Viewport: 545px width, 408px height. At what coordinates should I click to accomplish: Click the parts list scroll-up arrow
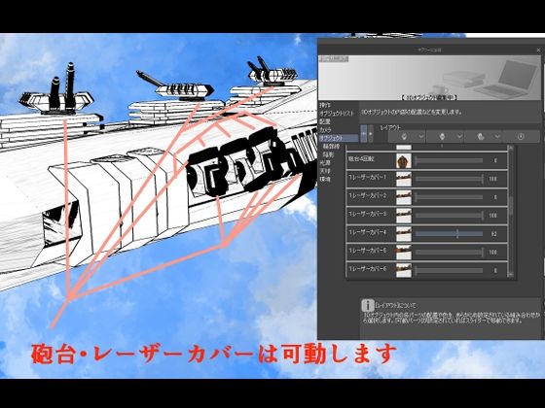pos(511,148)
